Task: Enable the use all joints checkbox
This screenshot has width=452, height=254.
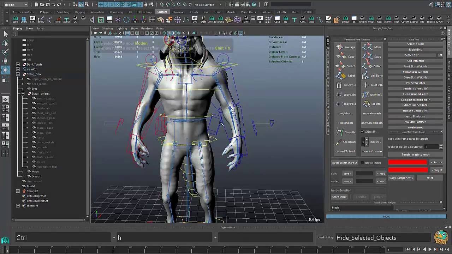Action: pos(362,163)
